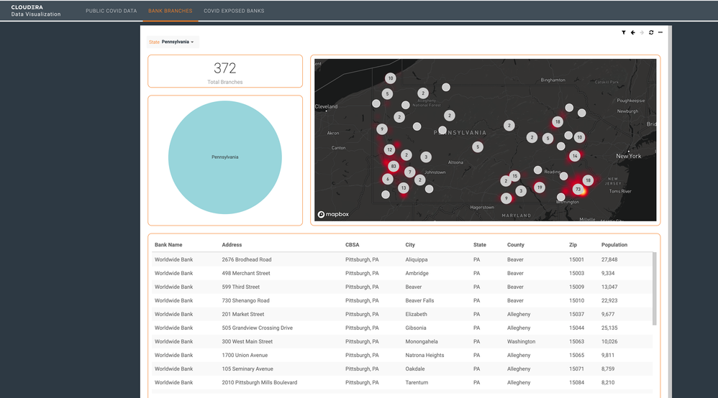Sort table by the Bank Name header

click(x=168, y=245)
